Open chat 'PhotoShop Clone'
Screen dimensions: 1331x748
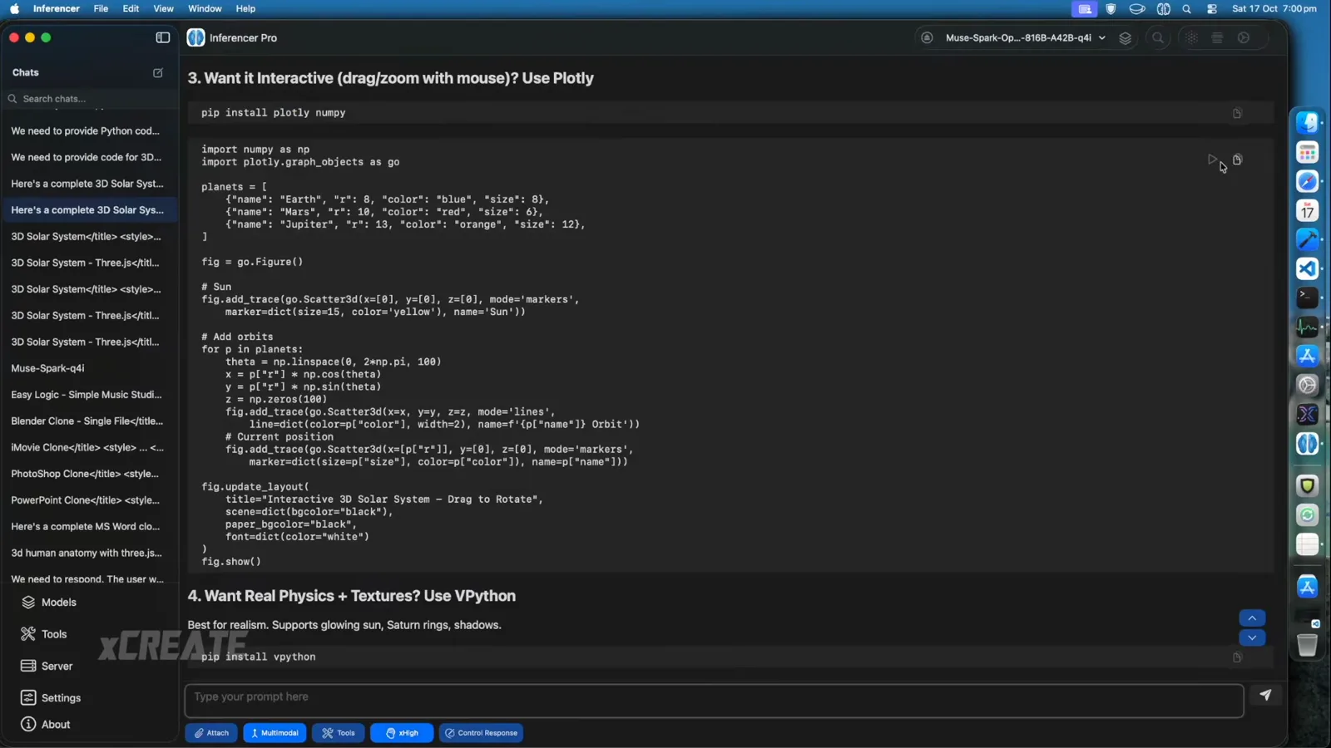[x=89, y=474]
